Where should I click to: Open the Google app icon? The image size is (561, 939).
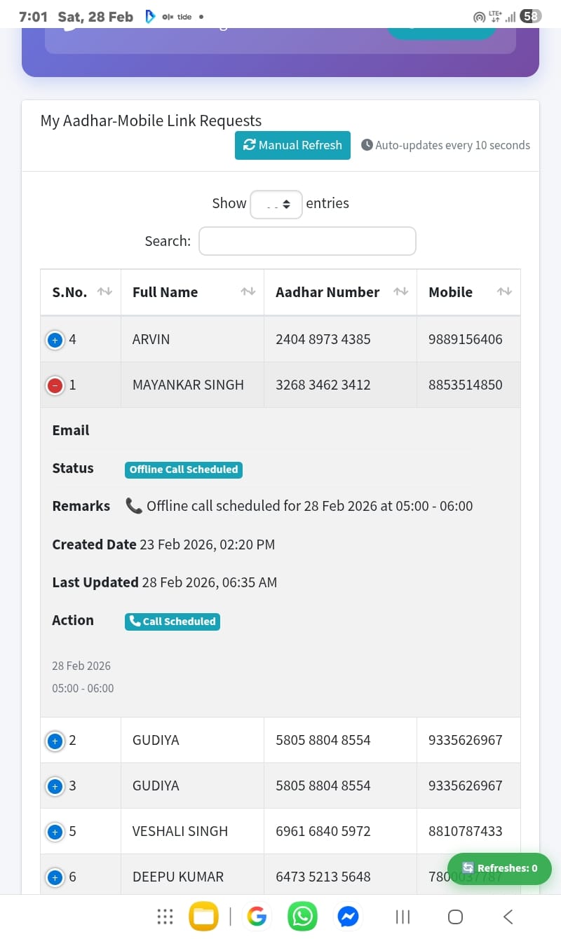(257, 917)
